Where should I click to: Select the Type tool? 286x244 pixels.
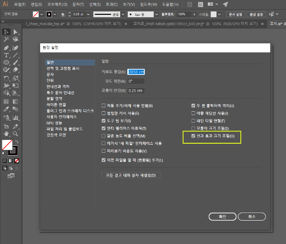click(6, 55)
